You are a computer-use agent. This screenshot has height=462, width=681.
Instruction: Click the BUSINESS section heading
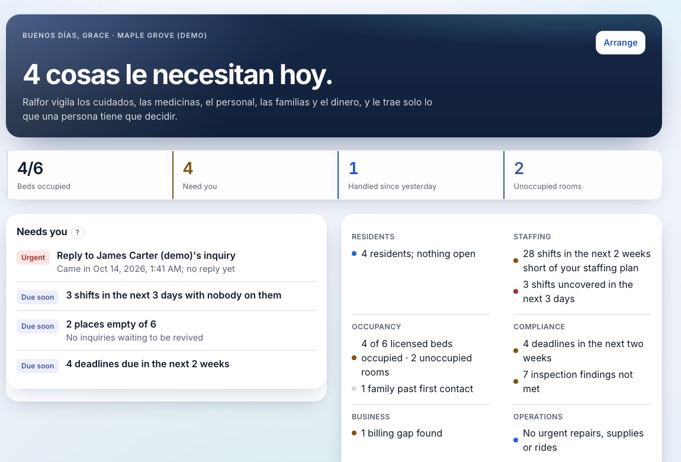(x=371, y=416)
